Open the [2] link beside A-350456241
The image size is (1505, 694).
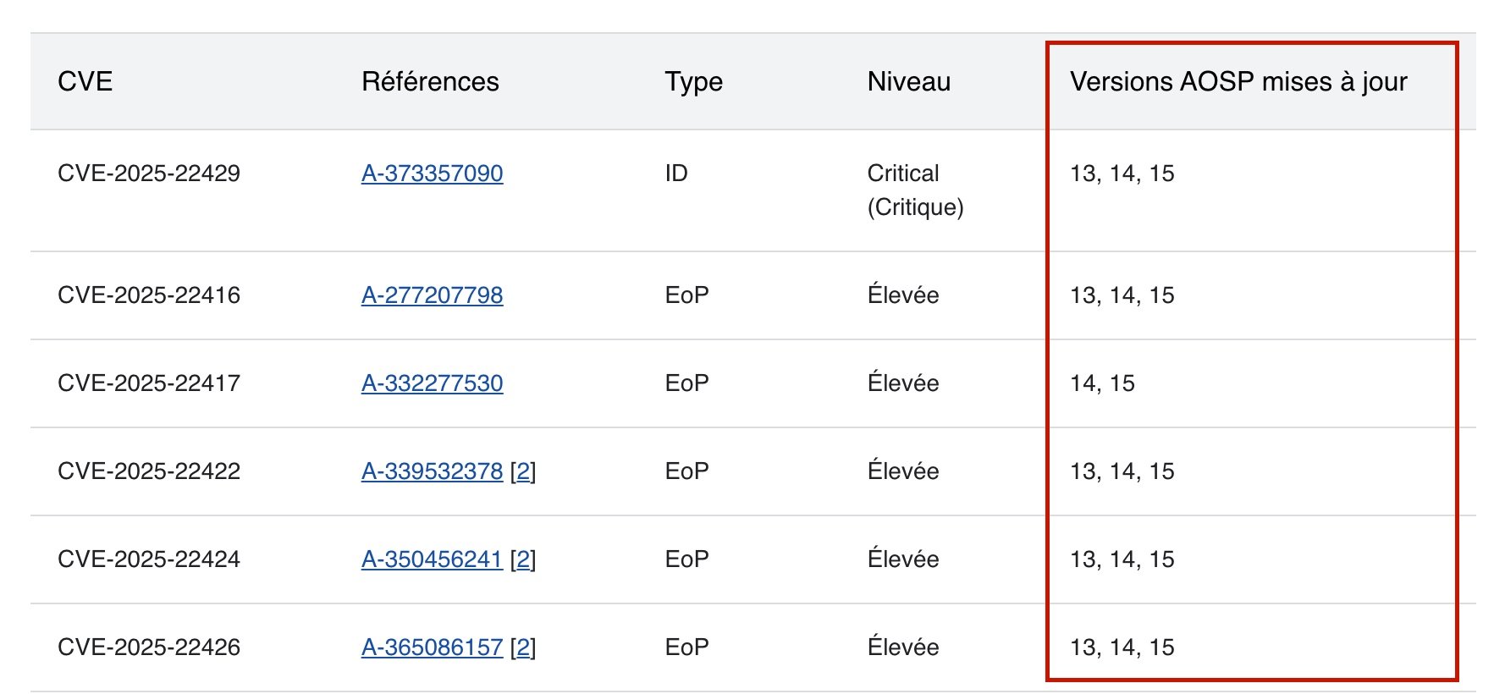pyautogui.click(x=523, y=559)
